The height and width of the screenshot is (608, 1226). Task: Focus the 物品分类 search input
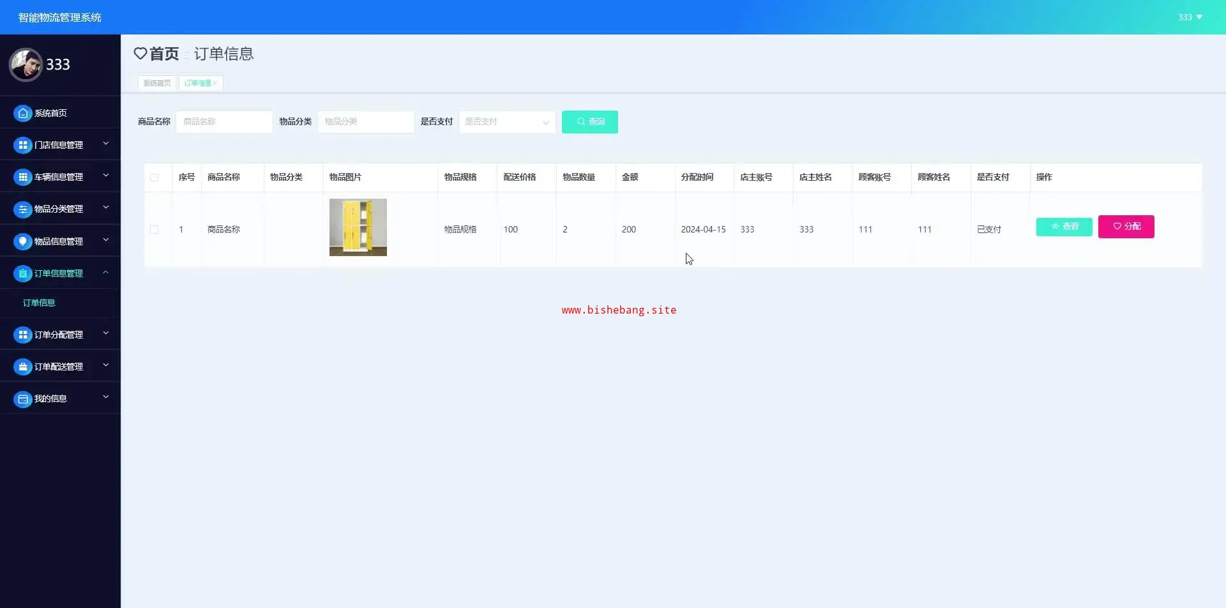click(366, 122)
